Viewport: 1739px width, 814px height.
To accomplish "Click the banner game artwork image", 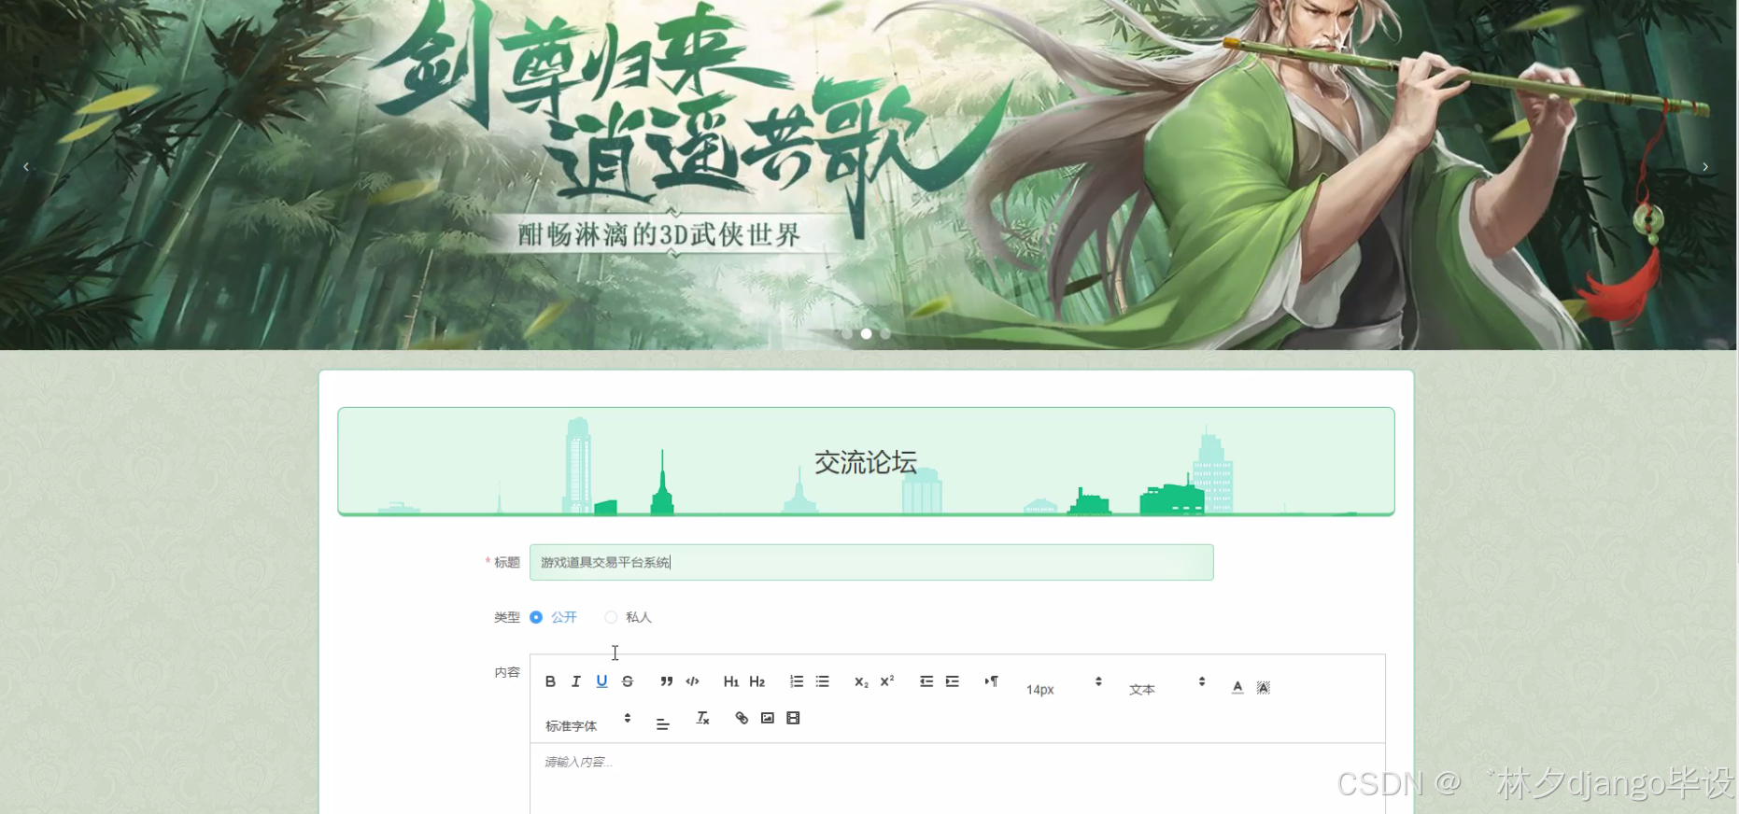I will click(x=869, y=175).
